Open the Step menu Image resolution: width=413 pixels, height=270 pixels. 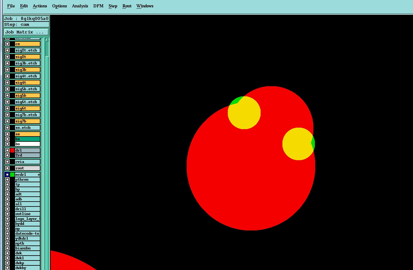point(113,6)
